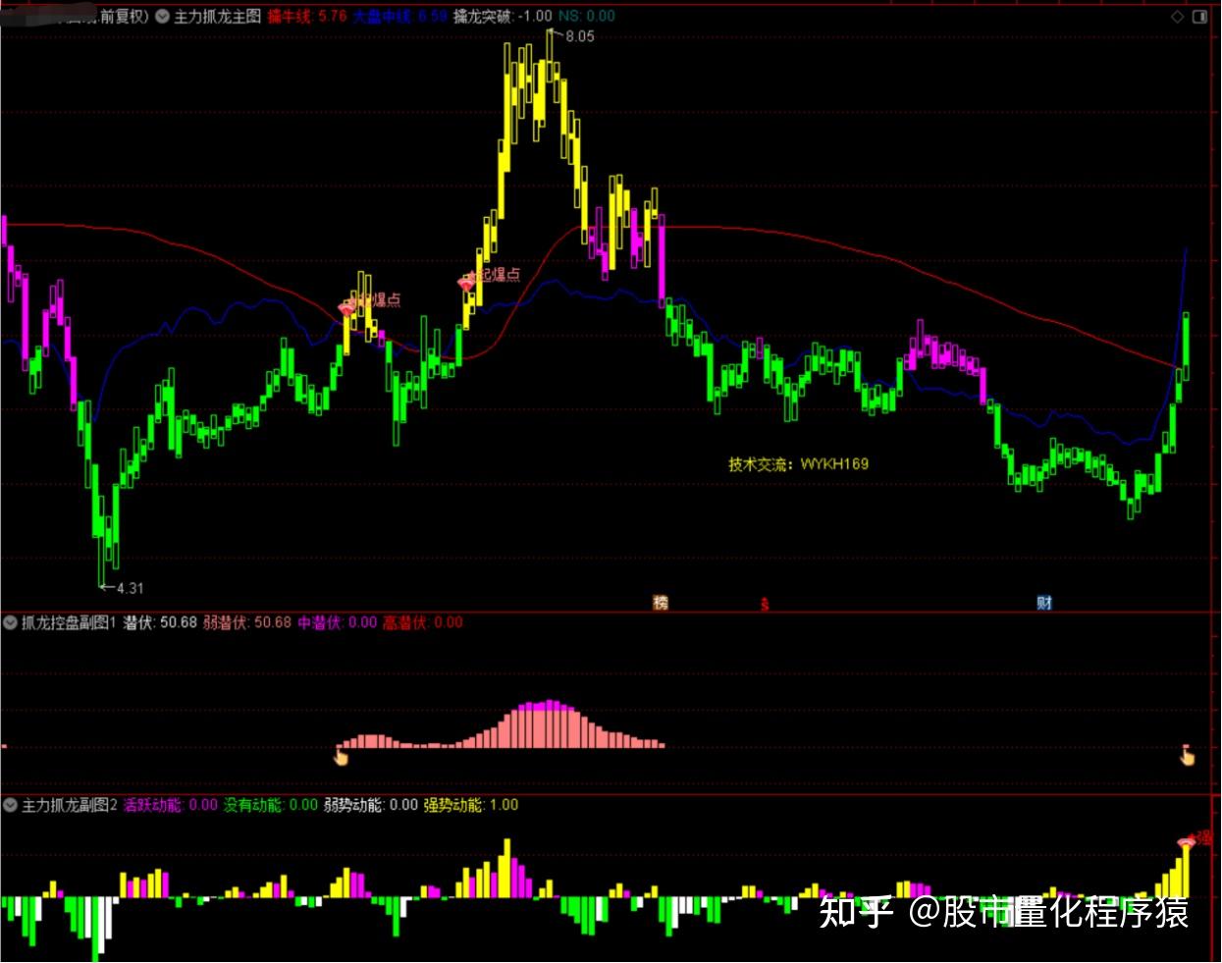The width and height of the screenshot is (1222, 963).
Task: Click the 中潜伏: 0.00 value
Action: (338, 622)
